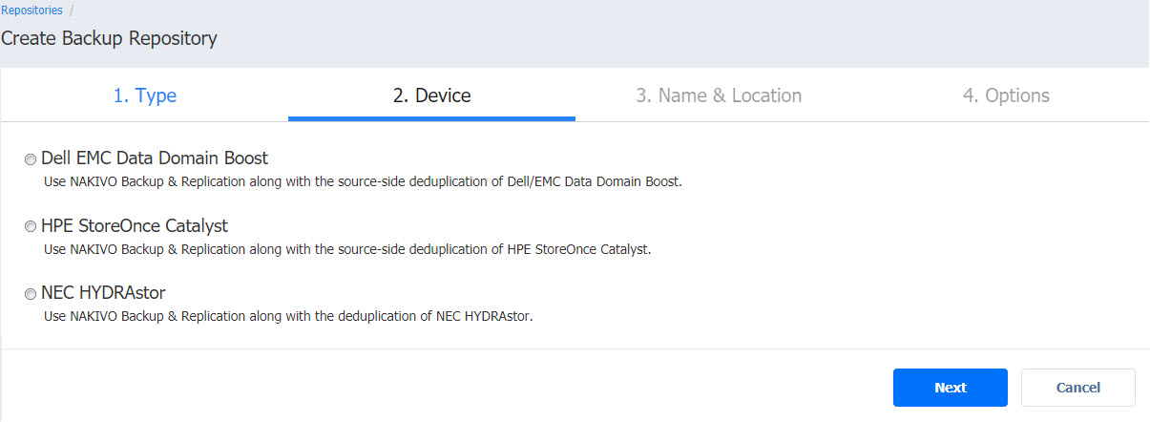Open the 4. Options wizard step
This screenshot has width=1150, height=422.
coord(1006,95)
